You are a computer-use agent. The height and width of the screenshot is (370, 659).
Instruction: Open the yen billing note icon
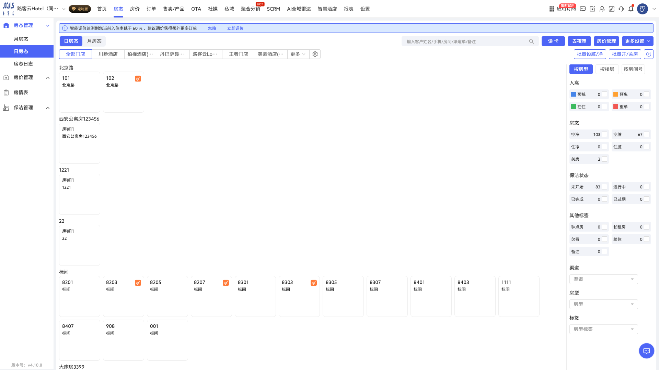pyautogui.click(x=592, y=9)
